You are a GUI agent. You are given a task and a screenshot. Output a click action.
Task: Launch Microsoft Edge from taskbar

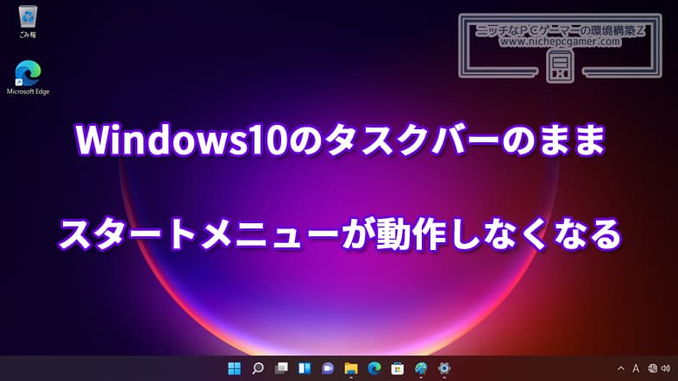point(374,368)
